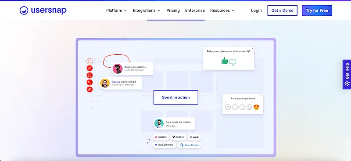This screenshot has width=351, height=161.
Task: Click the two-way sync arrows icon
Action: tap(148, 141)
